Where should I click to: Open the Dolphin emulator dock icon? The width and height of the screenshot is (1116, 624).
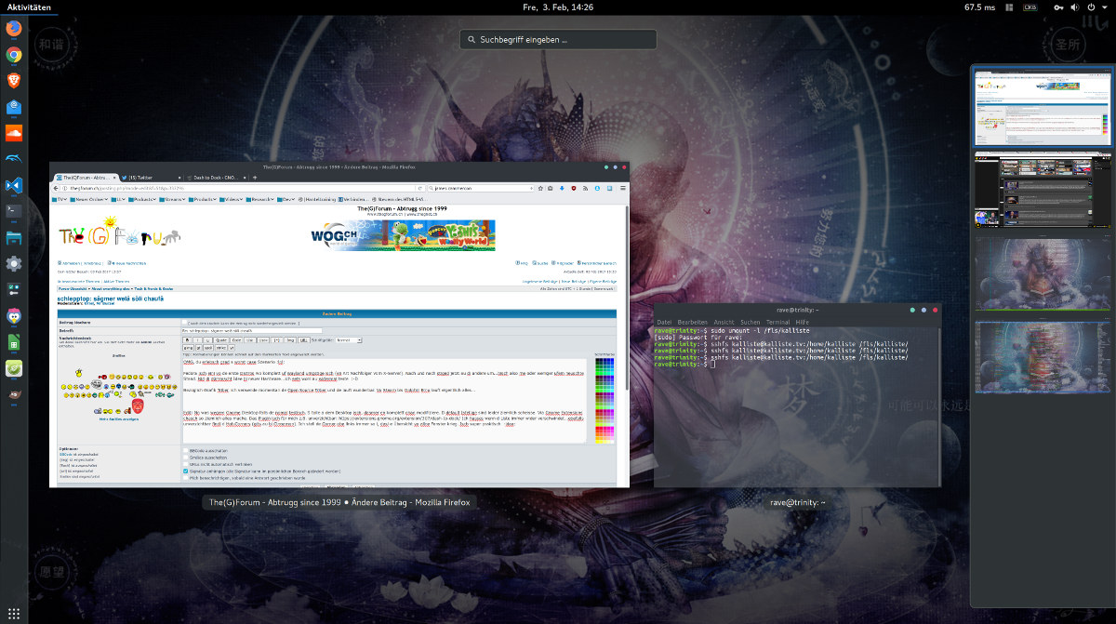click(x=14, y=160)
